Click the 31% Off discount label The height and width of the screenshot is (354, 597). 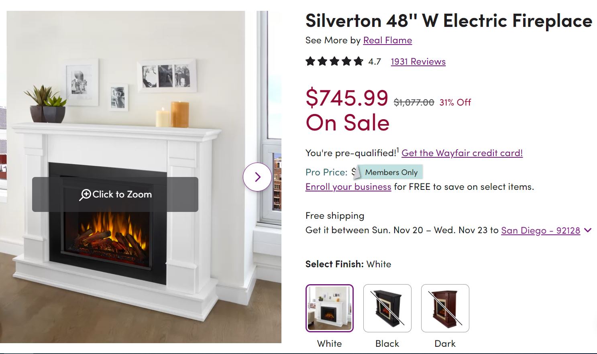[455, 102]
